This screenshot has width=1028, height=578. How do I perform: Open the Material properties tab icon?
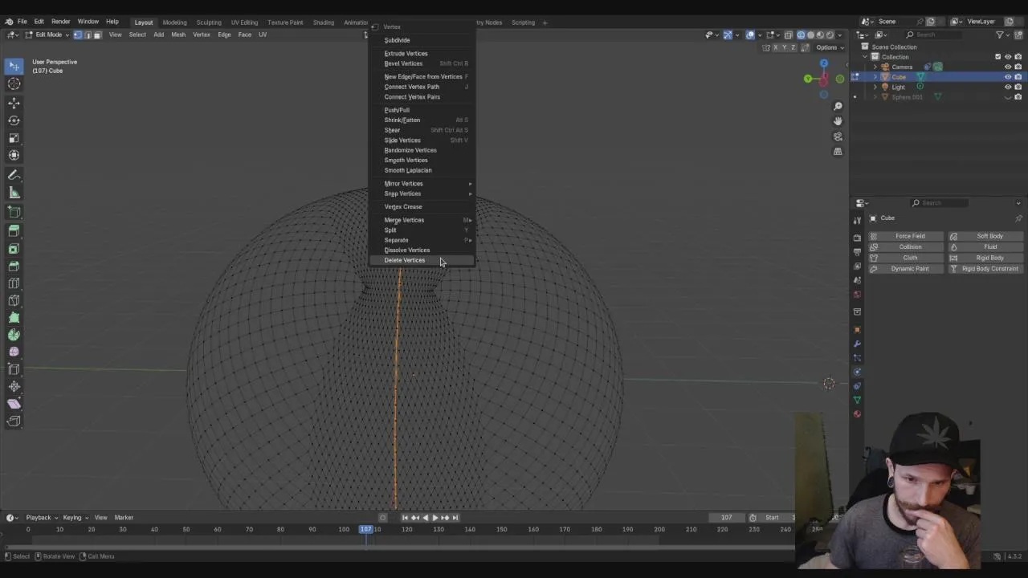[x=857, y=414]
